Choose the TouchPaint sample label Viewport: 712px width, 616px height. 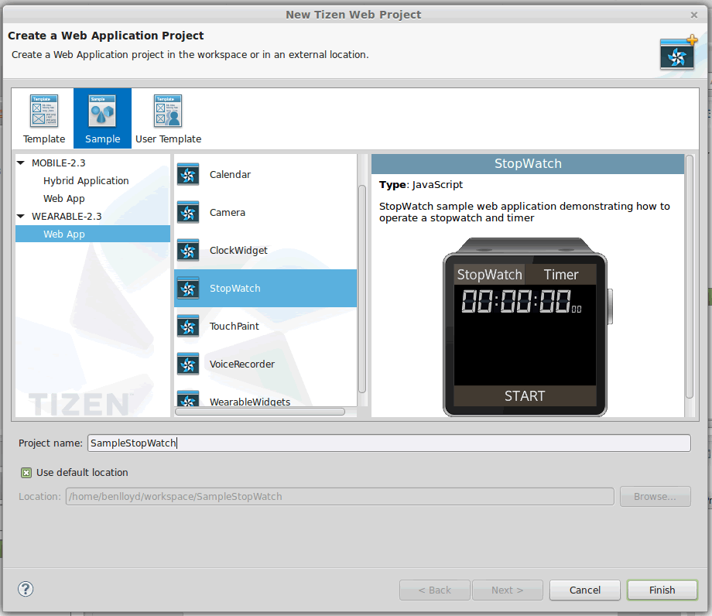[x=234, y=327]
